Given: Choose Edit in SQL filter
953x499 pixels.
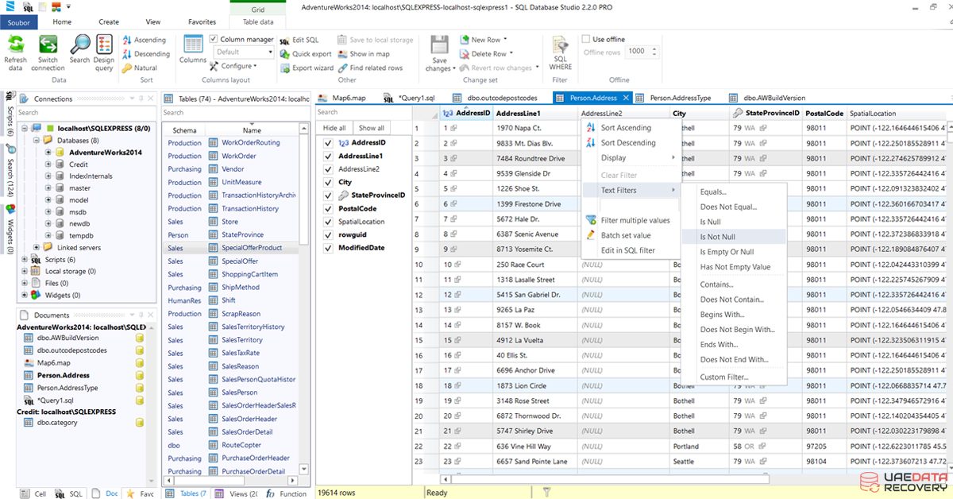Looking at the screenshot, I should pos(627,251).
